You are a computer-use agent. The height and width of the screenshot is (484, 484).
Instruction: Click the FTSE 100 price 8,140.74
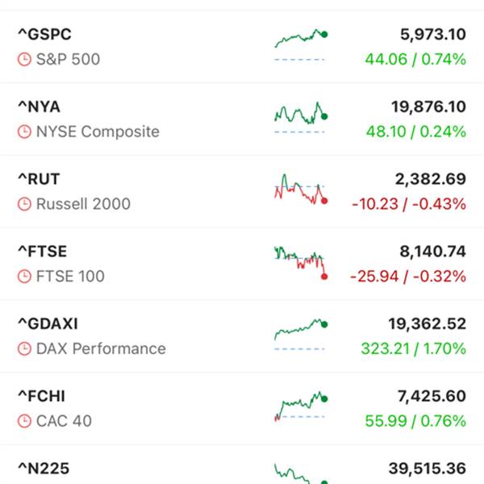coord(432,252)
